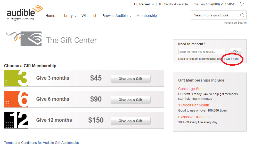Open Advanced Search link
Viewport: 253px width, 150px height.
[235, 23]
